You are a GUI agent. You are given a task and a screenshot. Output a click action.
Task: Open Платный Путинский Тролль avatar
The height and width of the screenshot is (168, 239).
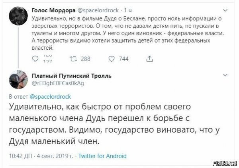pos(18,79)
